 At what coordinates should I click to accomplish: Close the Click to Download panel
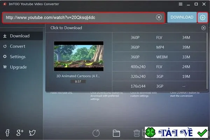click(203, 28)
